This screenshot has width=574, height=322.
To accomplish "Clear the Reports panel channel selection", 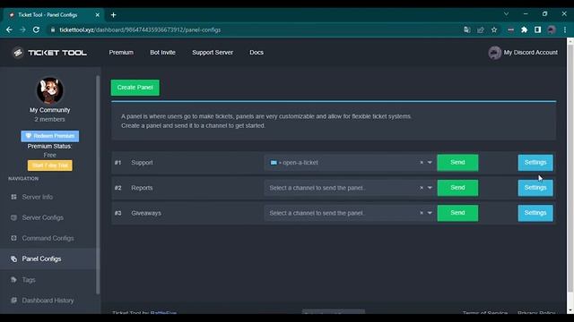I will coord(422,188).
